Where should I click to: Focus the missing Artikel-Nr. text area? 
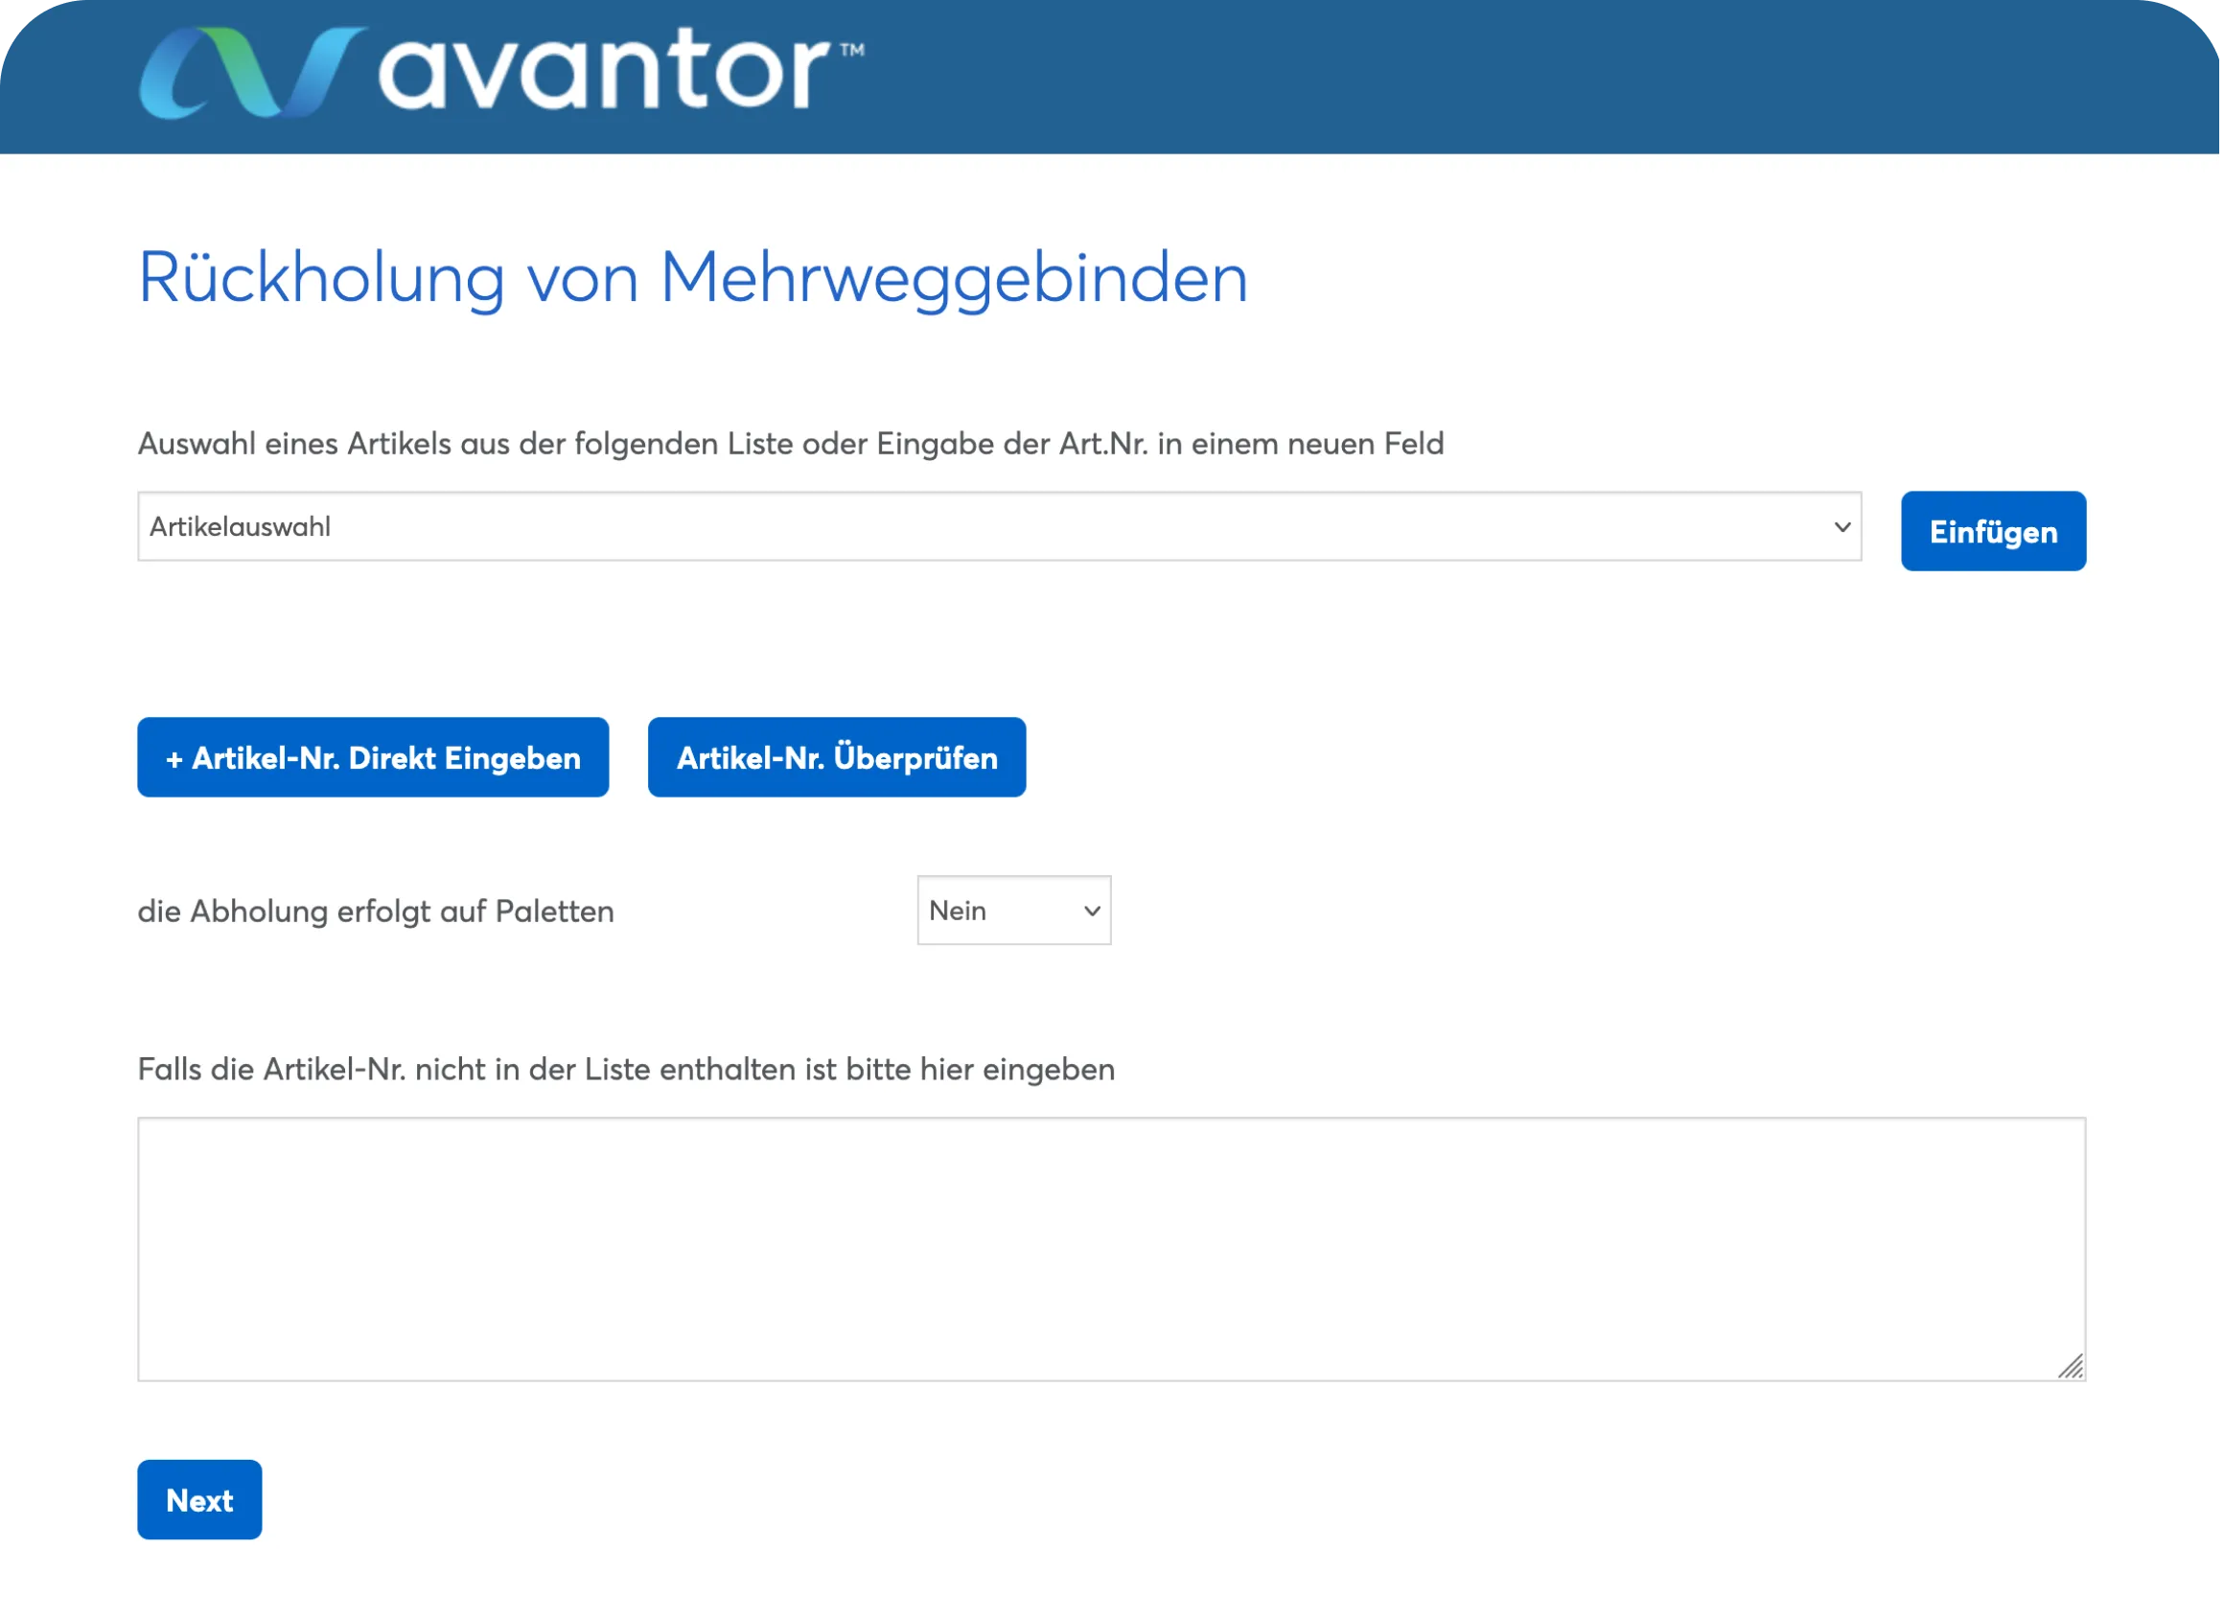pos(1114,1252)
